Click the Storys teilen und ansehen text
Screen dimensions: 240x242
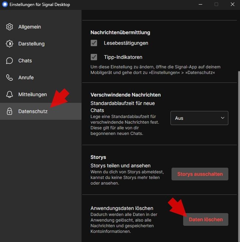[x=120, y=166]
